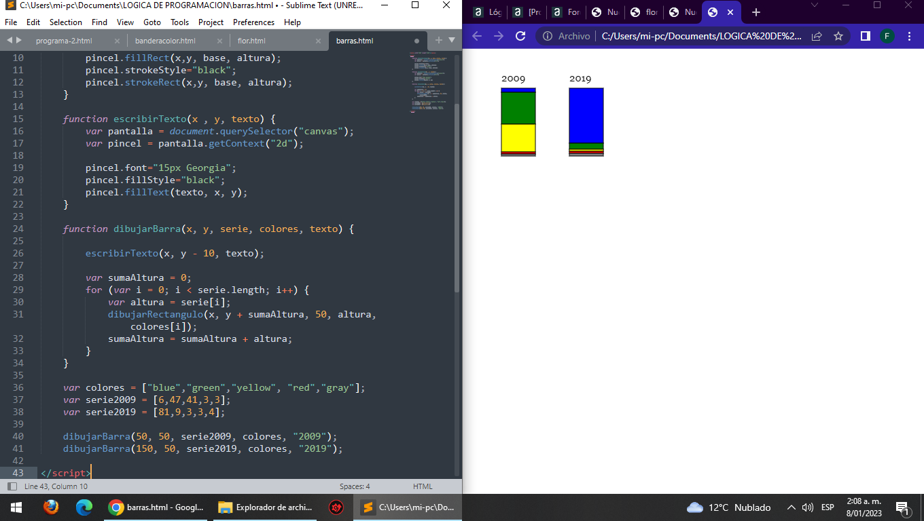Open Explorador de archivos taskbar item
This screenshot has width=924, height=521.
pyautogui.click(x=265, y=507)
